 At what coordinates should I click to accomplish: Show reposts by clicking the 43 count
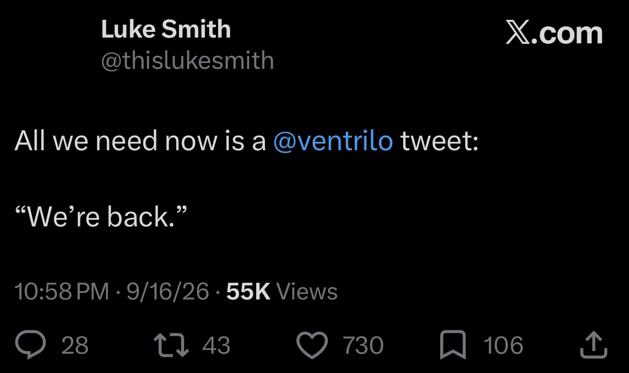[216, 345]
